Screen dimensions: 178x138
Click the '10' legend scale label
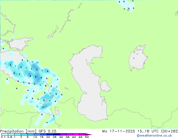click(x=35, y=137)
